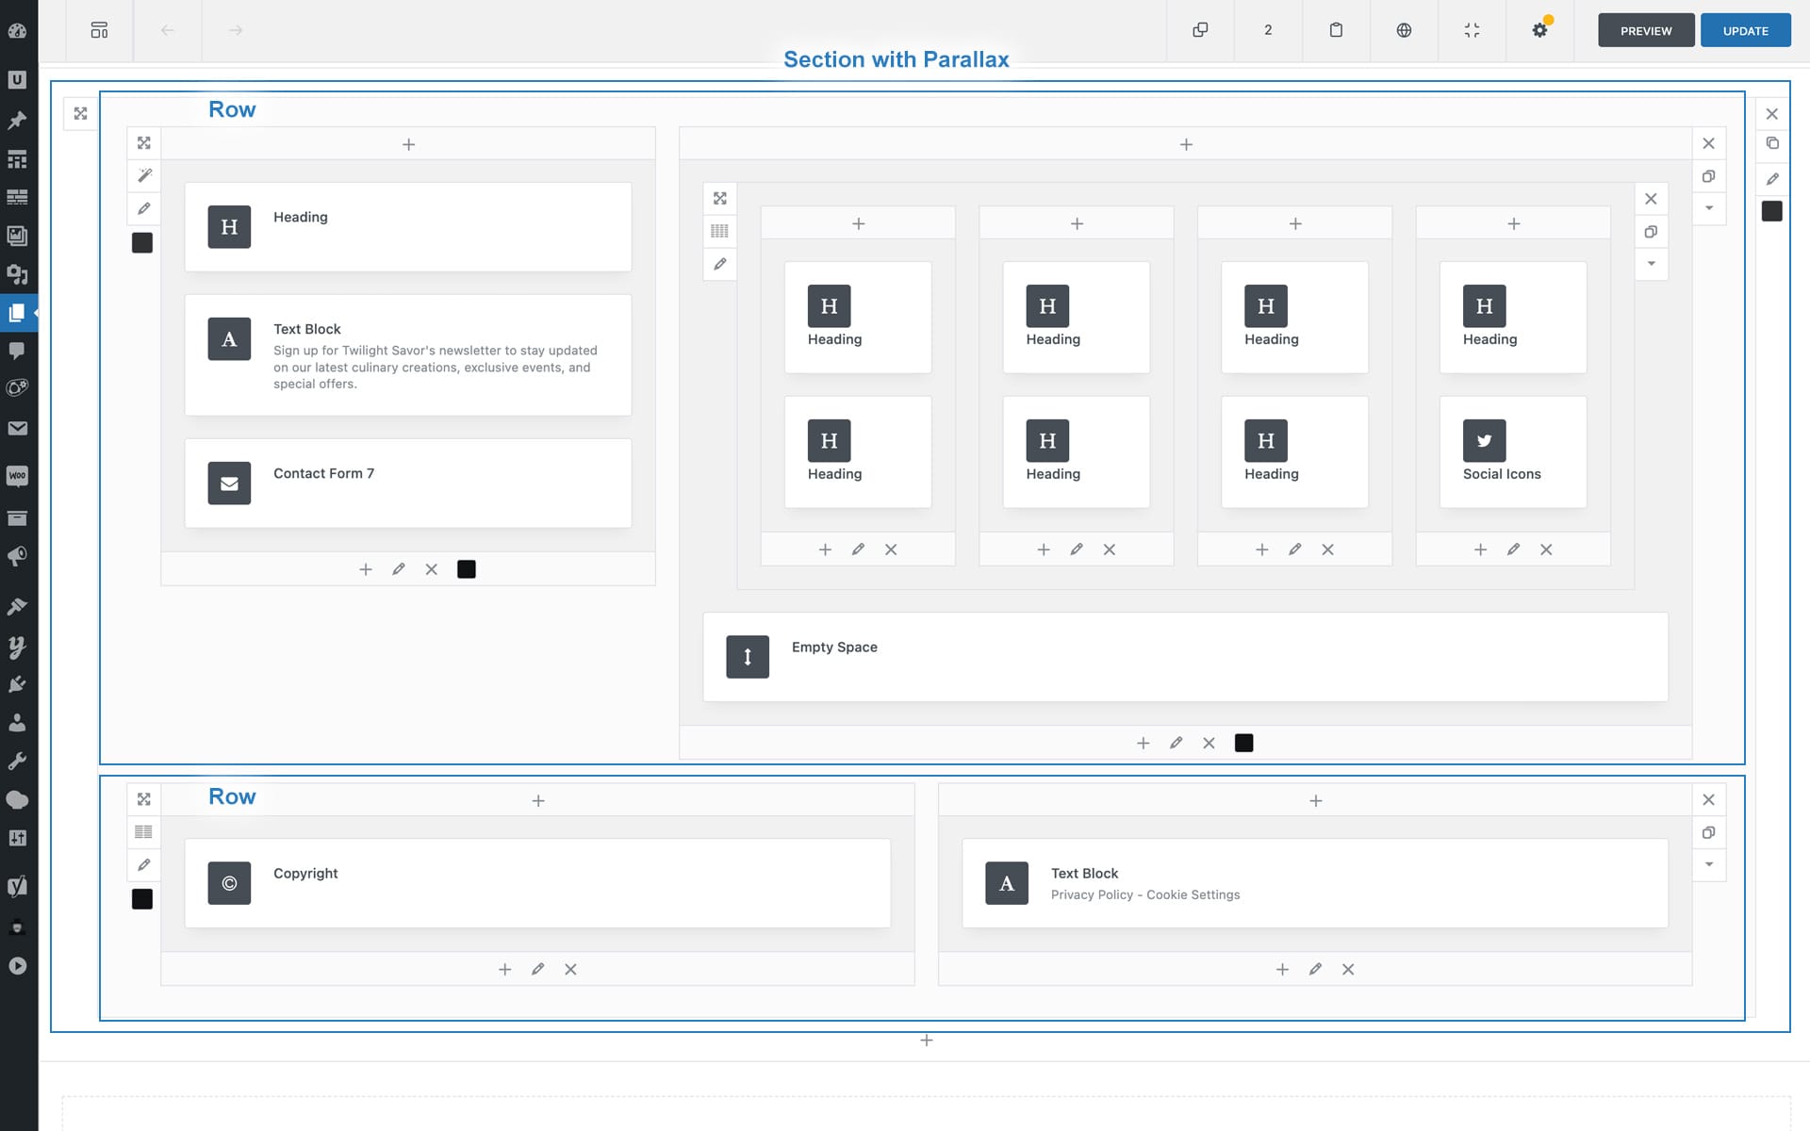The width and height of the screenshot is (1810, 1131).
Task: Click the magic wand icon in first row
Action: click(144, 175)
